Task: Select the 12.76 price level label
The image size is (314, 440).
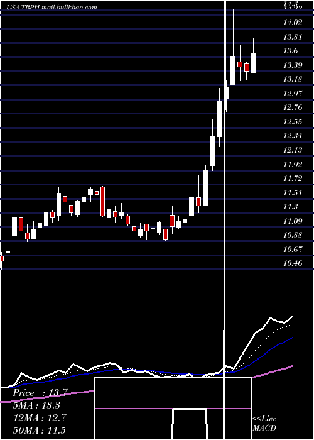Action: click(x=293, y=107)
